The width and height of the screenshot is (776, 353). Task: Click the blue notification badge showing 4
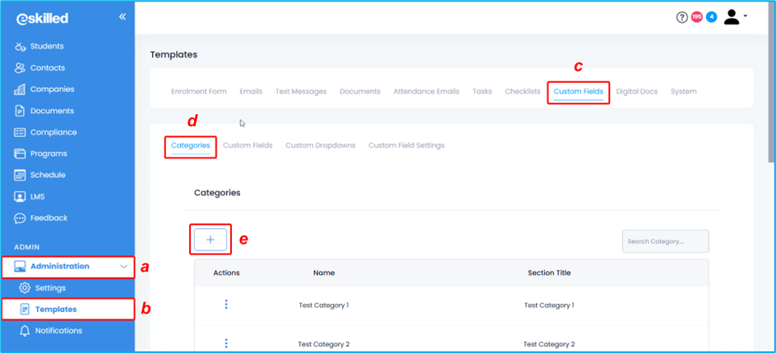tap(711, 17)
